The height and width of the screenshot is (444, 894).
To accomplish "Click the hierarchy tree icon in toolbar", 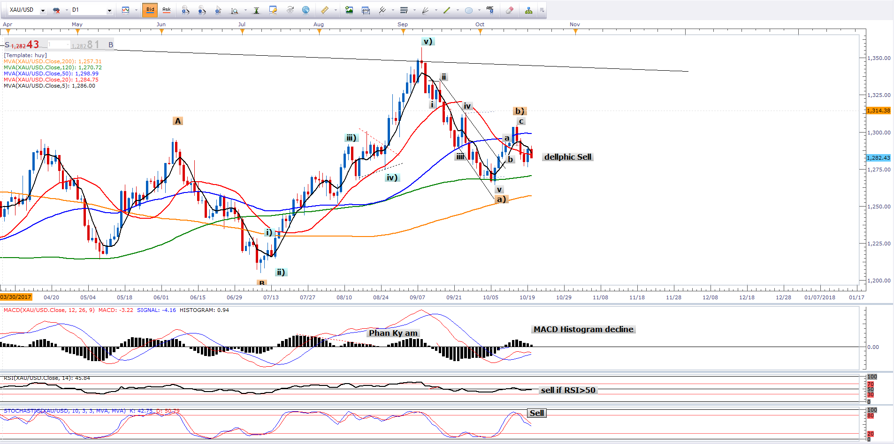I will 528,10.
